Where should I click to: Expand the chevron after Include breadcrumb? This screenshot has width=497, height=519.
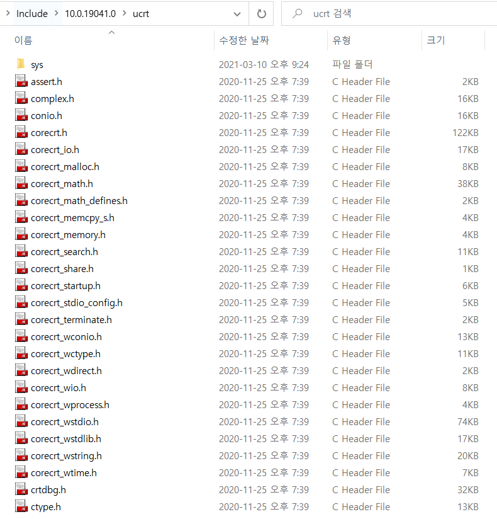pyautogui.click(x=56, y=13)
